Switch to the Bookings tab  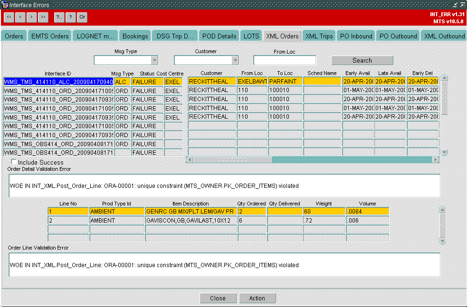pos(135,36)
